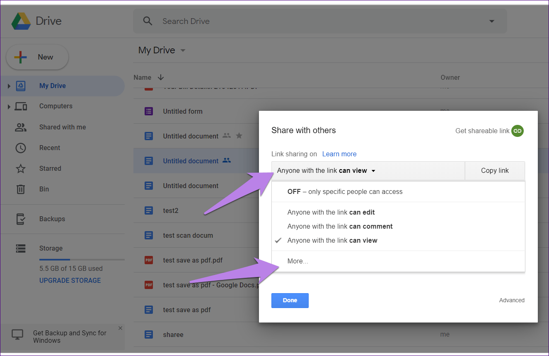The width and height of the screenshot is (549, 356).
Task: Open Shared with me section
Action: tap(62, 127)
